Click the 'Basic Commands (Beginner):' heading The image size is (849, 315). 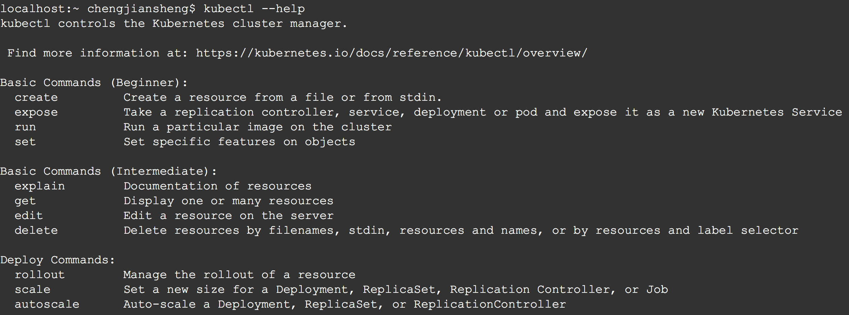pyautogui.click(x=94, y=83)
